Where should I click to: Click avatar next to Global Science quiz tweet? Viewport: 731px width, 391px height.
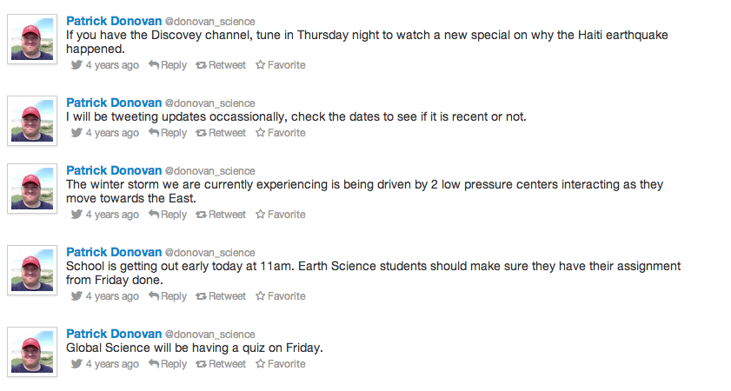(x=33, y=352)
